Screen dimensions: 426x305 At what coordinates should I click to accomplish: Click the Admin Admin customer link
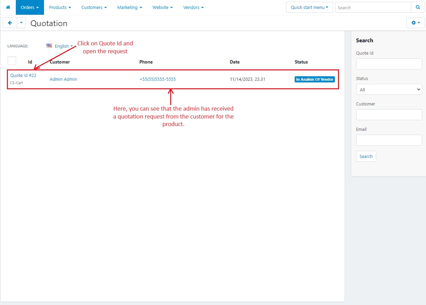[63, 79]
